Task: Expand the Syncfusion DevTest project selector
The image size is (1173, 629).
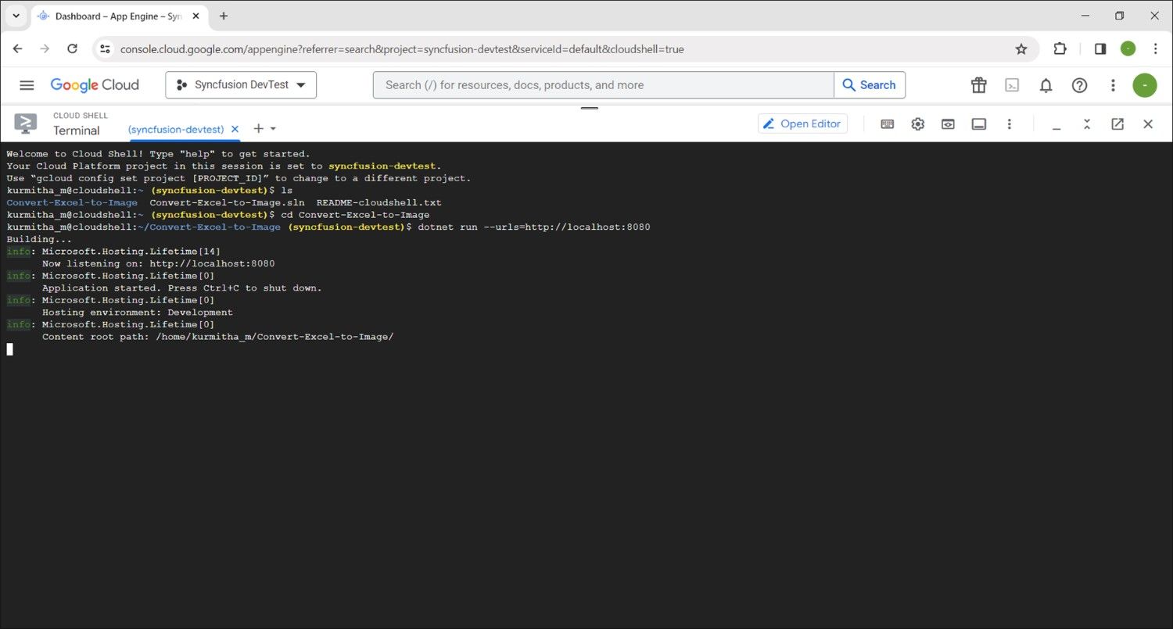Action: (x=241, y=85)
